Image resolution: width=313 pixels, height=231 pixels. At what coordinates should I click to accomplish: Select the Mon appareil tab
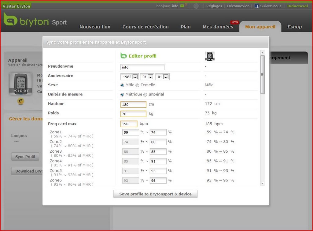tap(260, 27)
